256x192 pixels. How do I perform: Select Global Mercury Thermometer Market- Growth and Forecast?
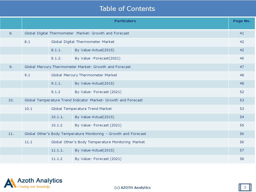click(78, 67)
